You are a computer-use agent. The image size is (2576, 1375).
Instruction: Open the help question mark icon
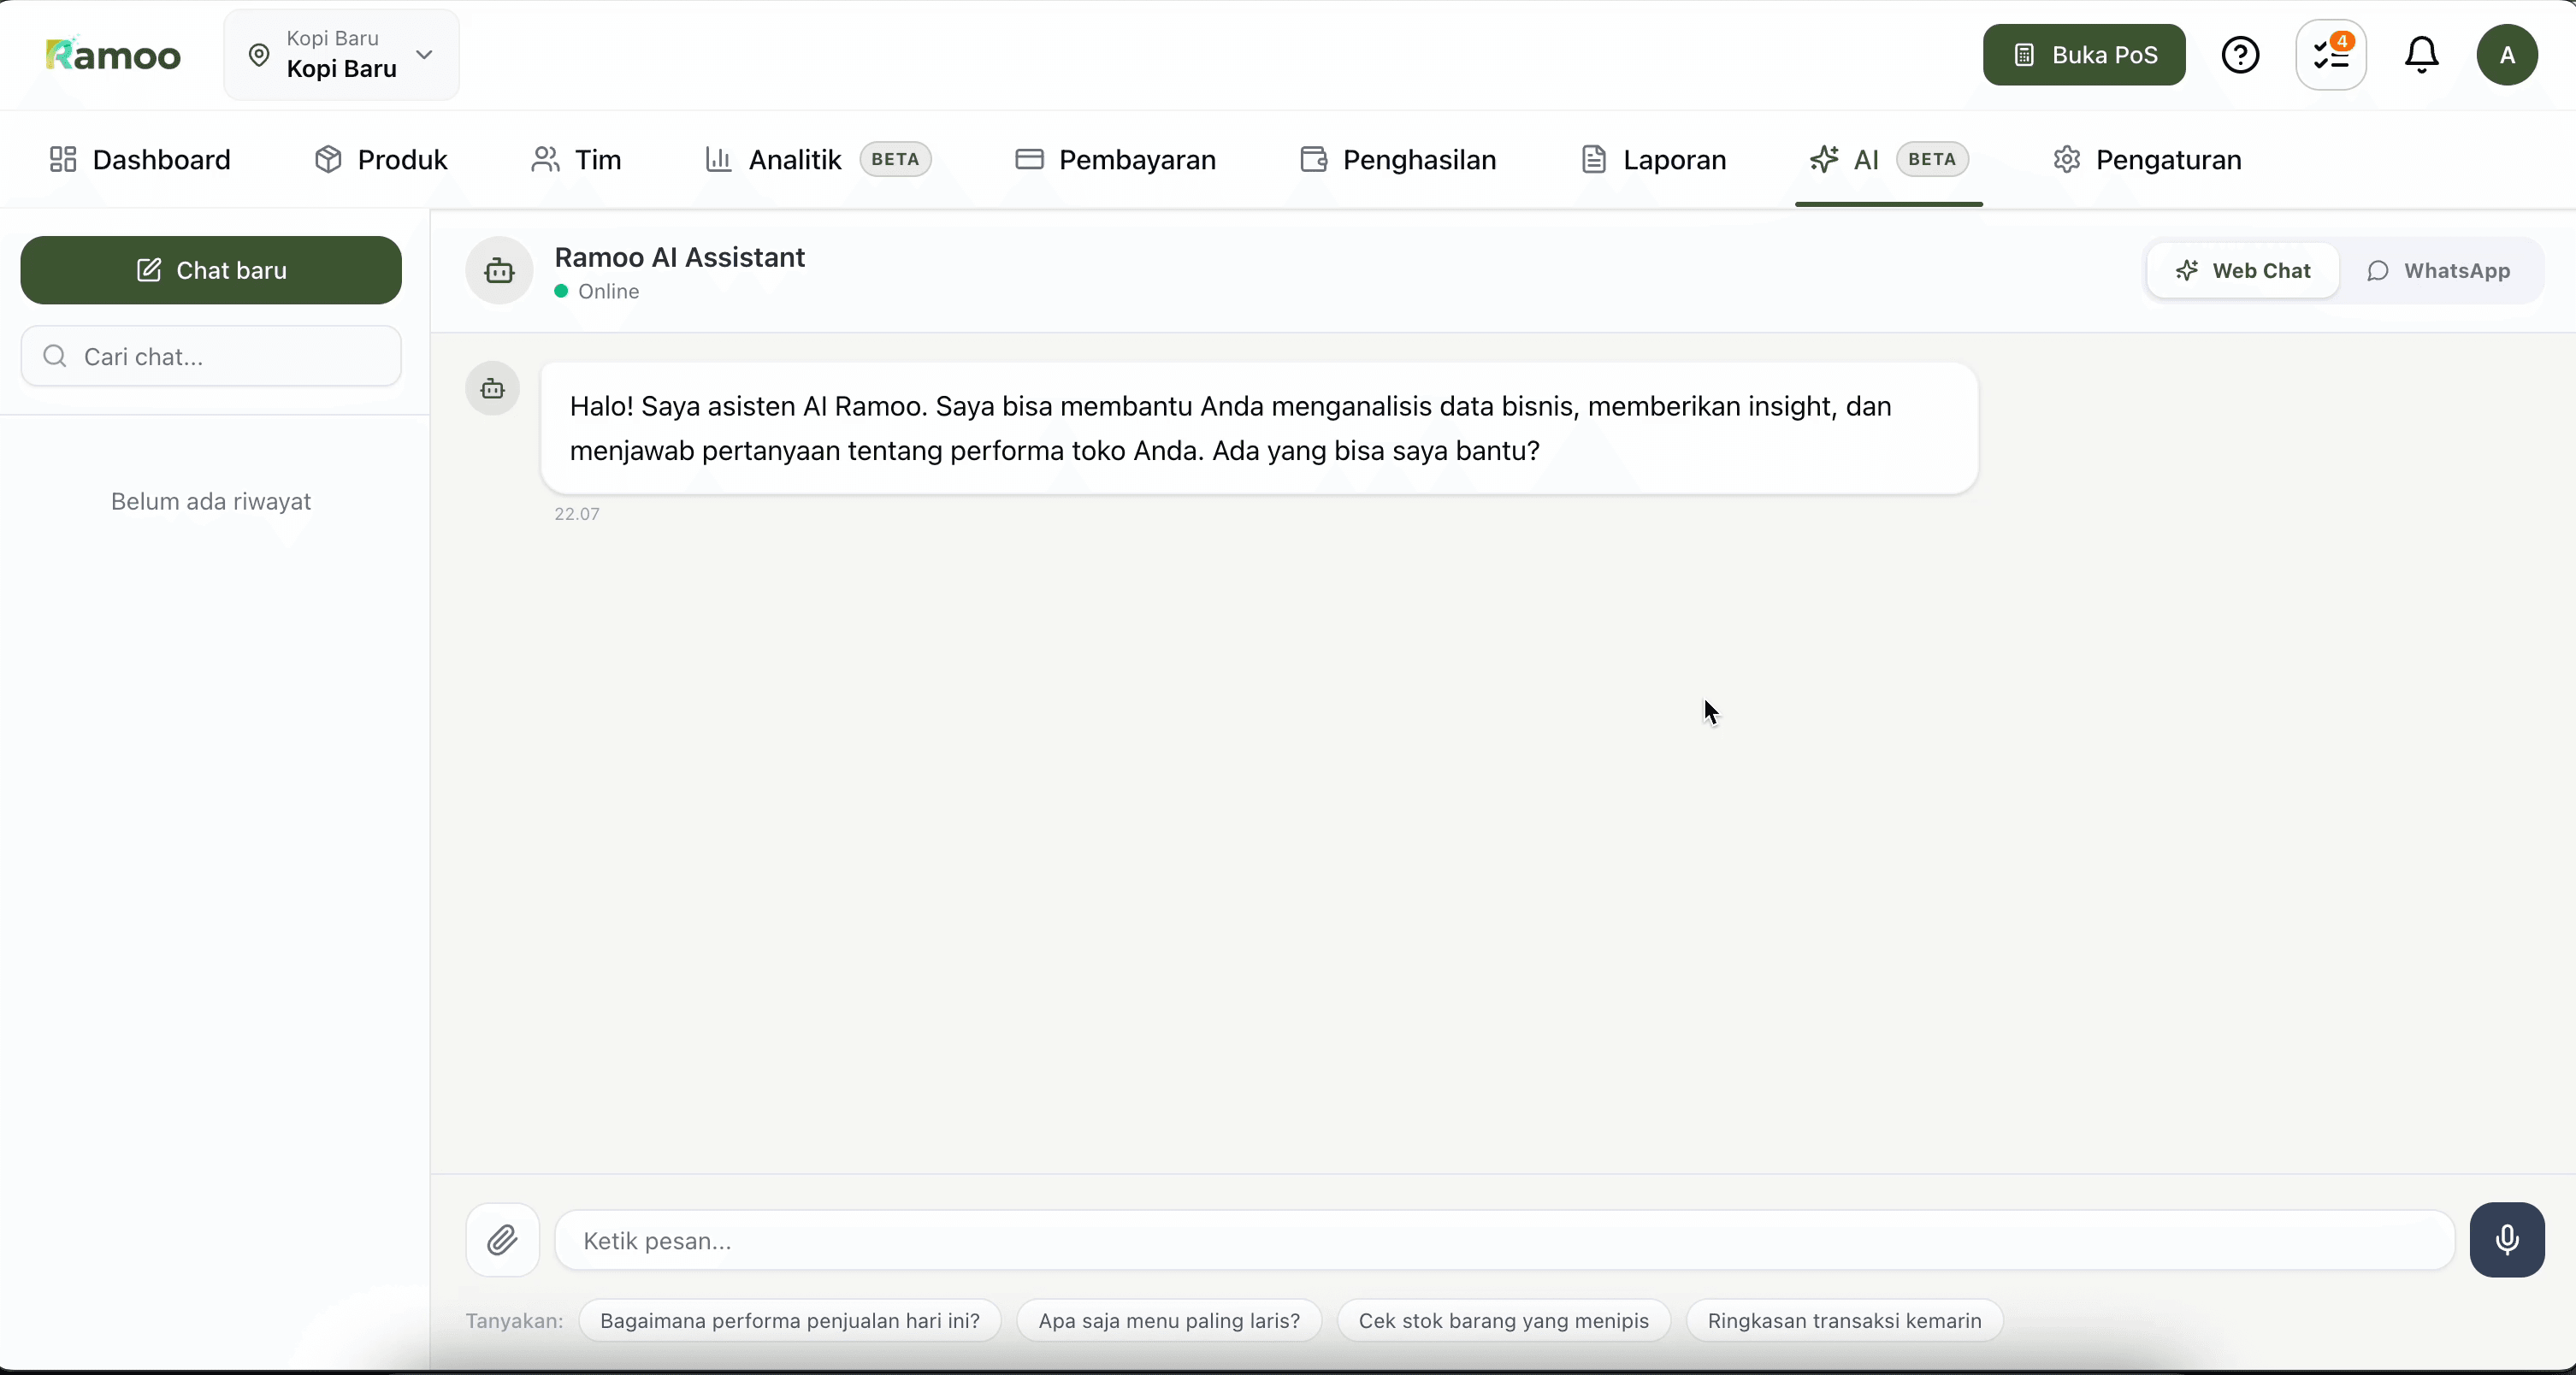tap(2240, 55)
